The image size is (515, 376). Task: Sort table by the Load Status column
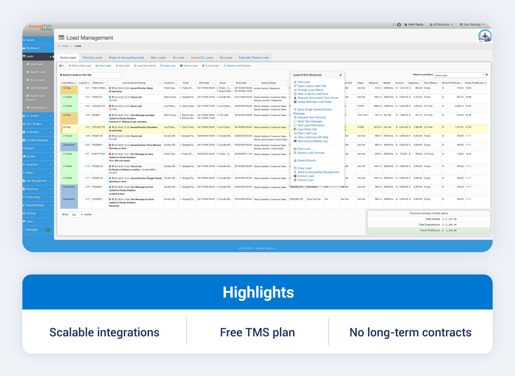[x=69, y=83]
